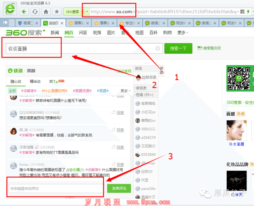Click the favorites star toolbar icon

pos(57,12)
